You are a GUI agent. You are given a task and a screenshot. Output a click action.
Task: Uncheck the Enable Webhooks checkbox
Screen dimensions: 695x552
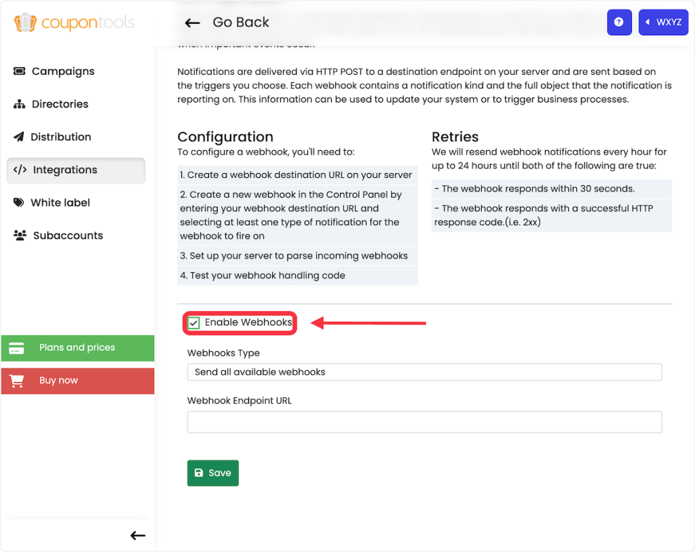click(194, 323)
